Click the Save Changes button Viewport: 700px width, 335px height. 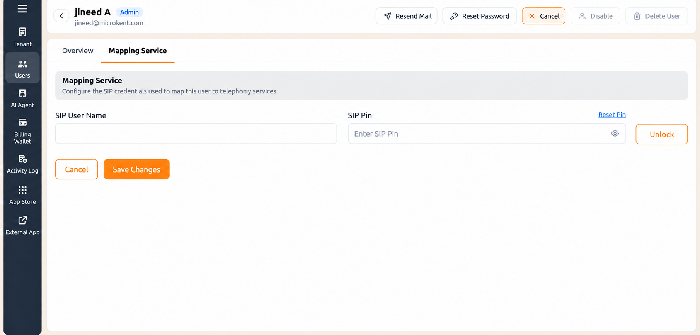click(x=136, y=169)
